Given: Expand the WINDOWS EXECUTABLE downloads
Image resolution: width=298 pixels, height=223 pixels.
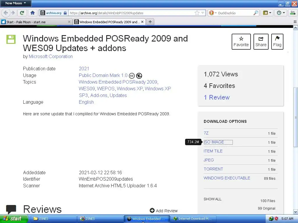Looking at the screenshot, I should [x=227, y=178].
